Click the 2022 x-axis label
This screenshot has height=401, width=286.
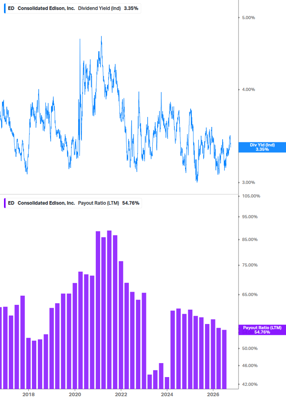point(121,394)
